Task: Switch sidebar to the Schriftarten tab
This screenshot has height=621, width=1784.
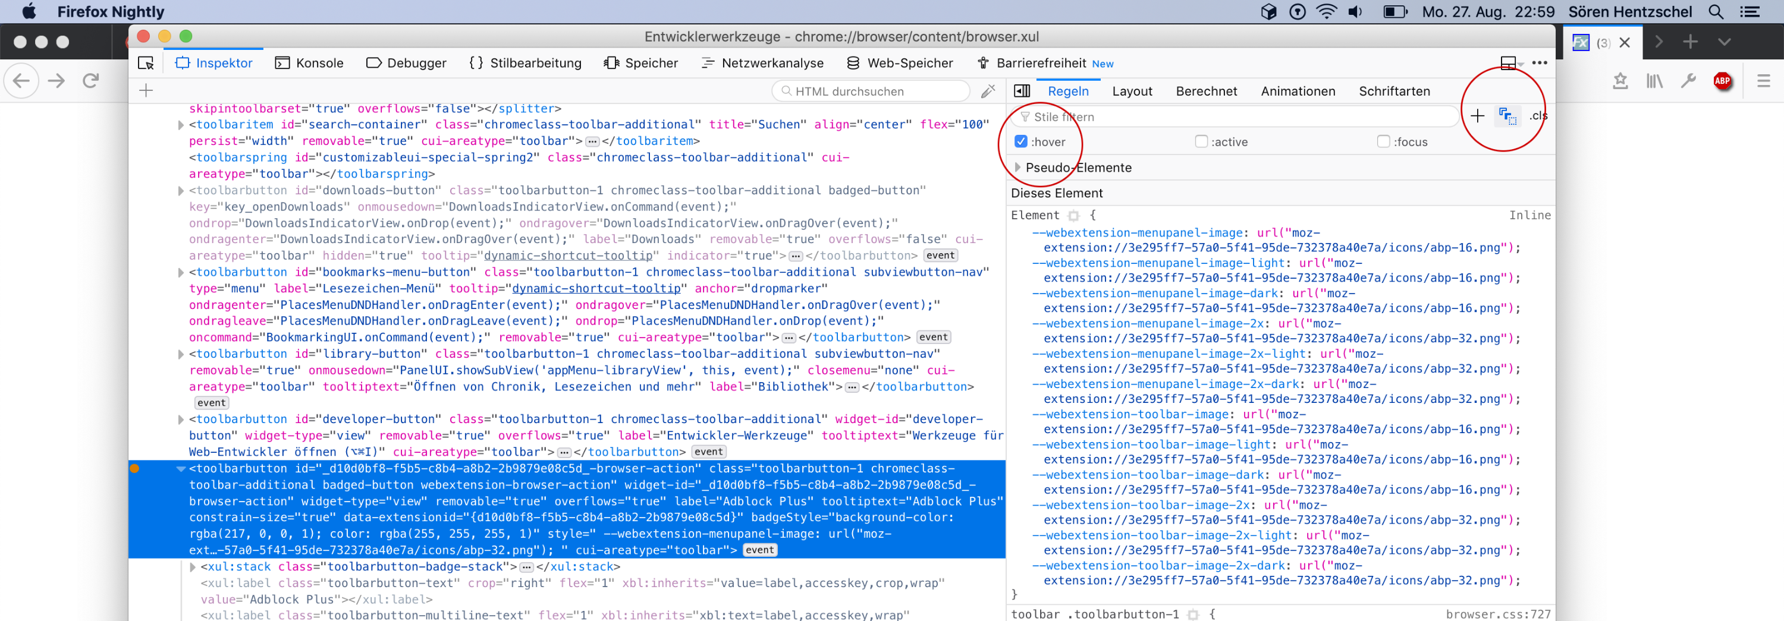Action: point(1394,92)
